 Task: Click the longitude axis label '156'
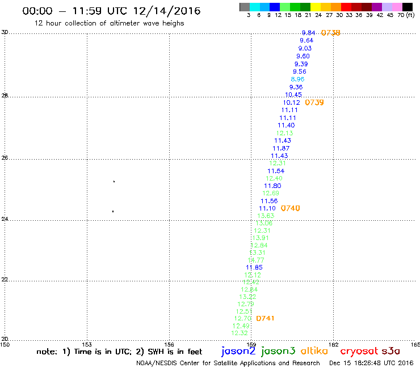169,344
